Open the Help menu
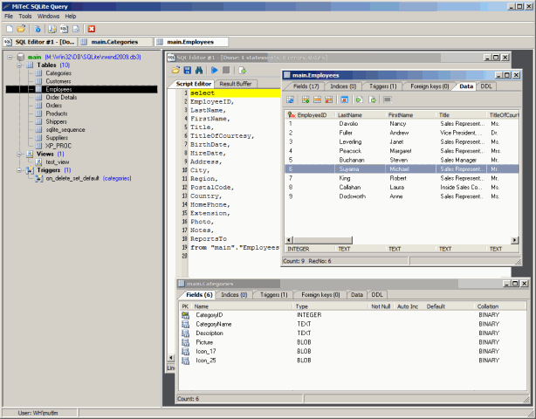This screenshot has height=419, width=536. [71, 16]
